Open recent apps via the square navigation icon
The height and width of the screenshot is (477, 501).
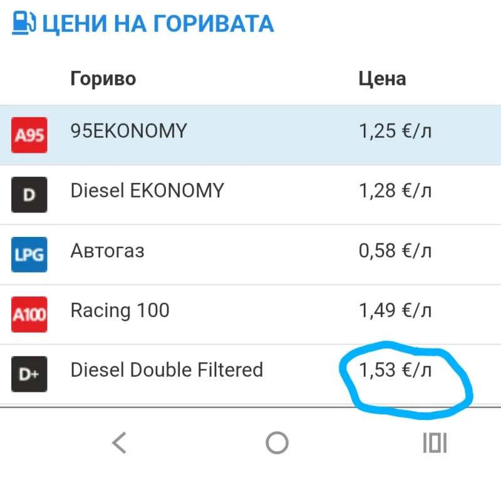click(x=435, y=443)
